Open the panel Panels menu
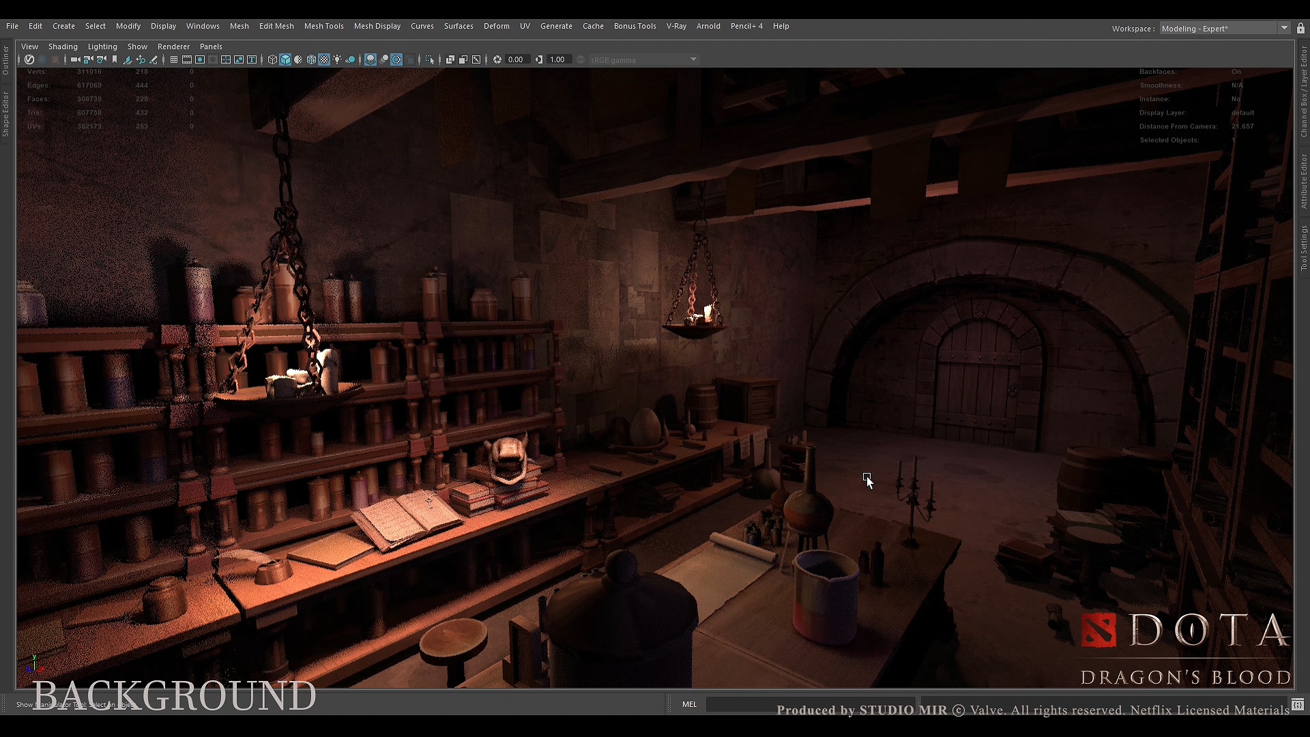This screenshot has height=737, width=1310. 211,46
